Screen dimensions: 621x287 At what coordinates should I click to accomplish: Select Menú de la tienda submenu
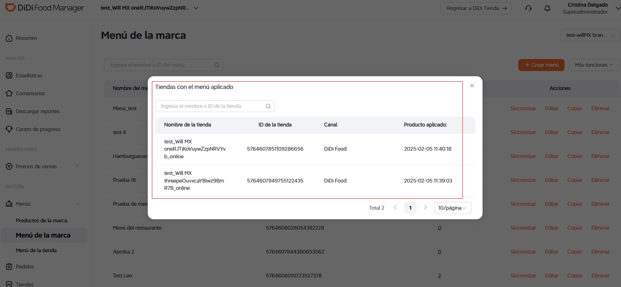[x=36, y=251]
